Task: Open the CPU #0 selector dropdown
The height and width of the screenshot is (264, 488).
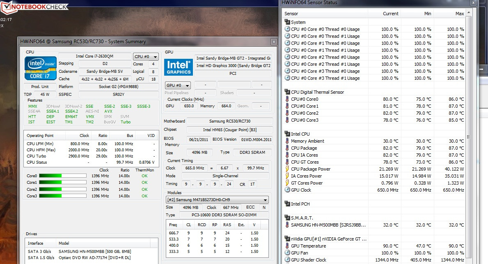Action: [146, 57]
